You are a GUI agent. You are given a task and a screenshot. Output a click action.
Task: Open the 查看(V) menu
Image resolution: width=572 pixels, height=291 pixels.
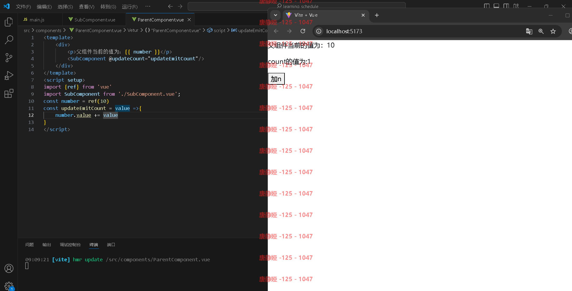coord(87,7)
